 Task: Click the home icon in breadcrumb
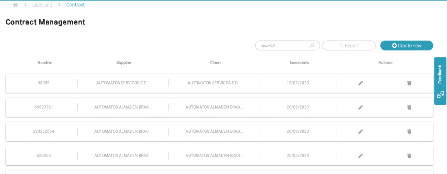[x=16, y=5]
